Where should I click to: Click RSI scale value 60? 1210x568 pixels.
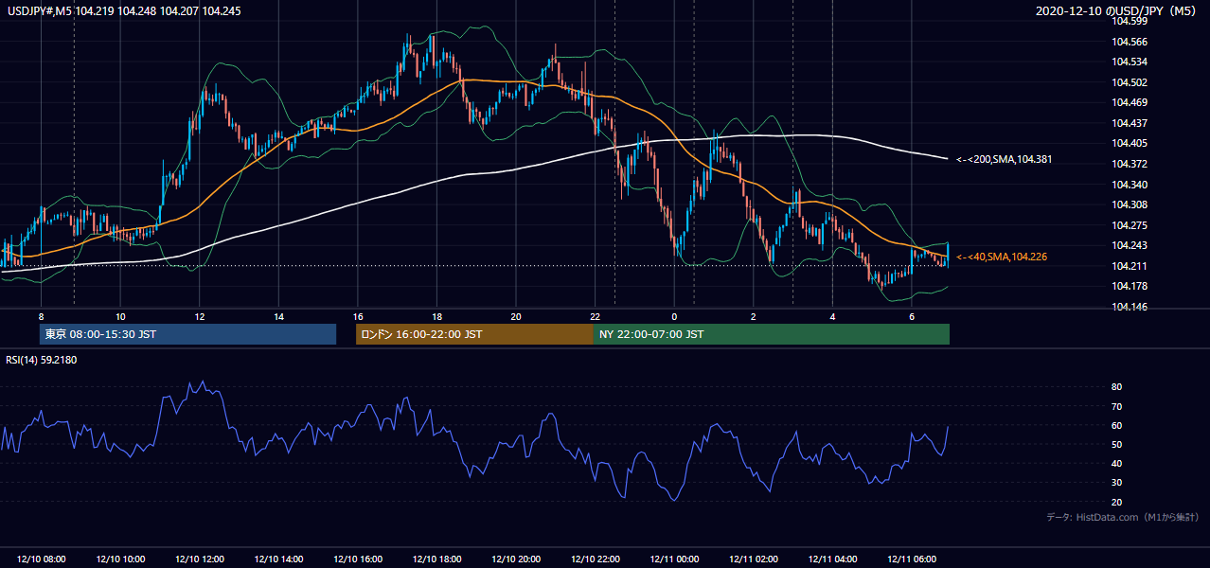tap(1116, 425)
